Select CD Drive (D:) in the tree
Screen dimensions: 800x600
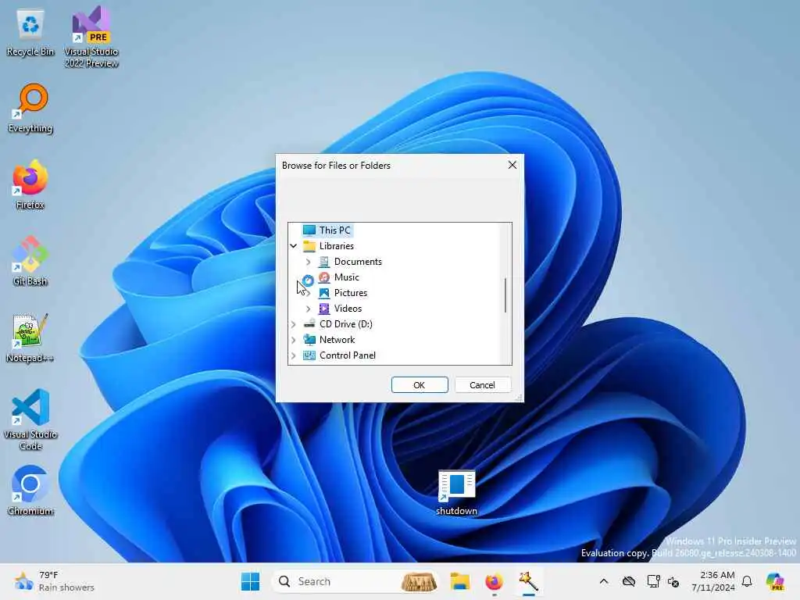(x=346, y=324)
